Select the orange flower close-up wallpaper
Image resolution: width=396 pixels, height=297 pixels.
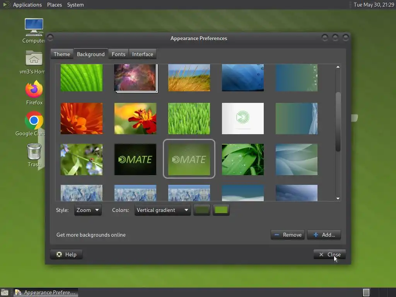pos(82,118)
